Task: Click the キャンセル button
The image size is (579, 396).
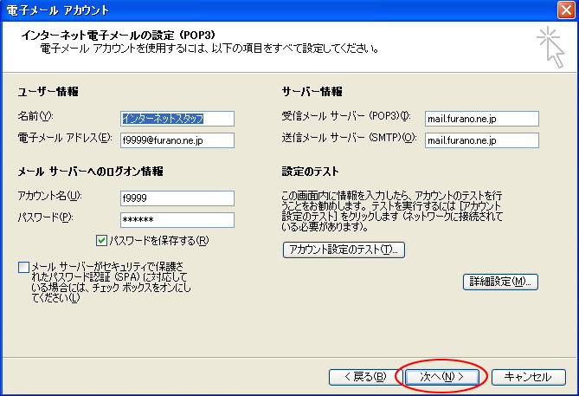Action: pos(529,377)
